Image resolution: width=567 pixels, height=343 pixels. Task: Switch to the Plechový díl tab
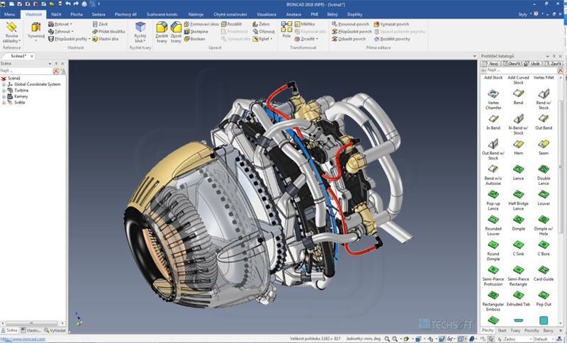pos(125,14)
